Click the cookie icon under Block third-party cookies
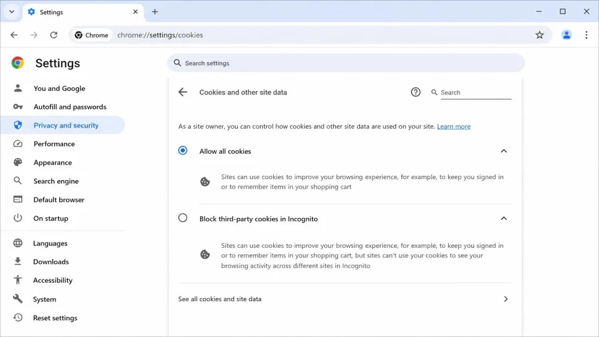This screenshot has width=599, height=337. click(x=205, y=254)
